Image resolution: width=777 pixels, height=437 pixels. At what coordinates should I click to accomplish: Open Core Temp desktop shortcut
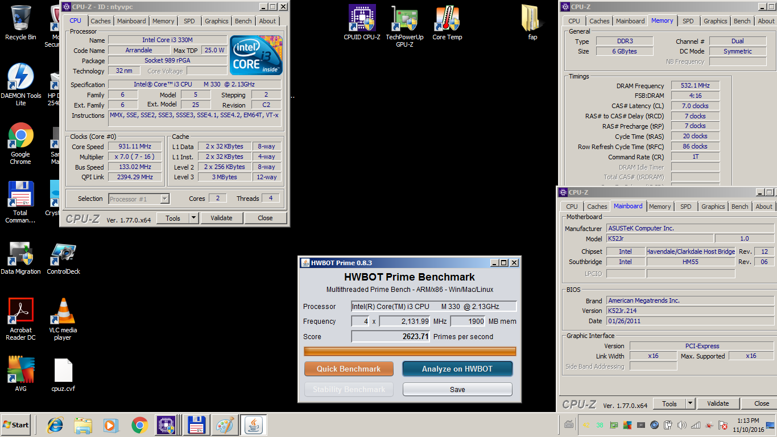(x=447, y=23)
